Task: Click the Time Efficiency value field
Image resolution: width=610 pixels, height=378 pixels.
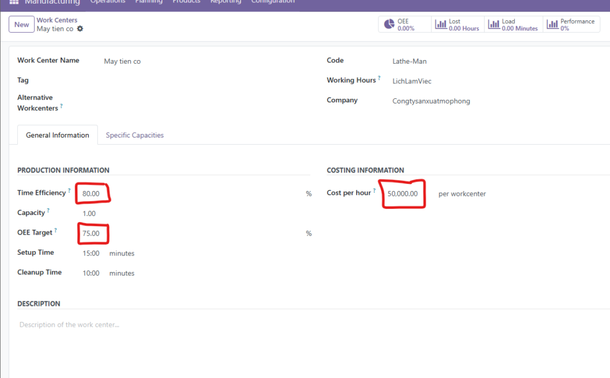Action: [x=91, y=193]
